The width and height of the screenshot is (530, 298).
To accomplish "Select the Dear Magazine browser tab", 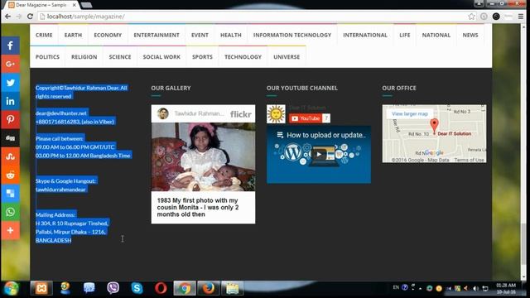I will [41, 5].
